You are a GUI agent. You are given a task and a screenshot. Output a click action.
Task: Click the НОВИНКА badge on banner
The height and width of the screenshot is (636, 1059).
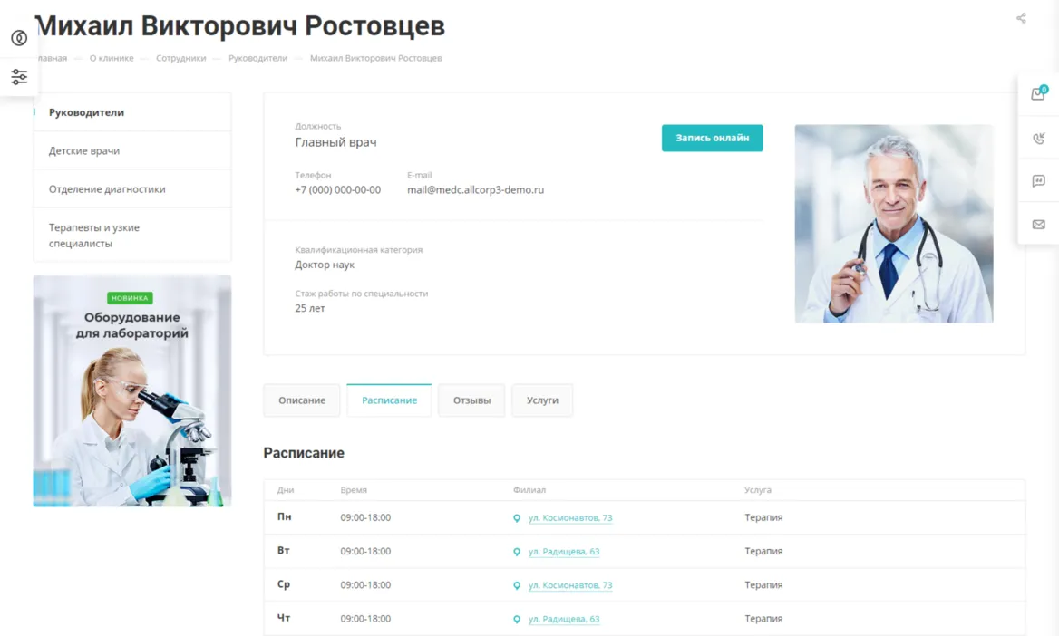point(130,298)
